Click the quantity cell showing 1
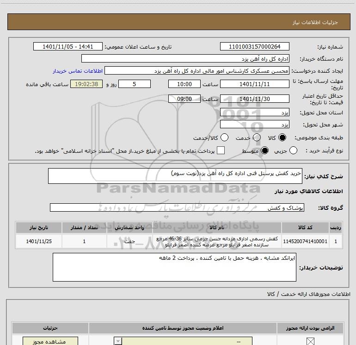This screenshot has height=345, width=356. point(84,241)
